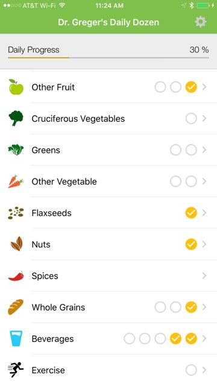Tap the Dr. Greger's Daily Dozen title
Viewport: 217px width, 386px height.
[x=108, y=22]
